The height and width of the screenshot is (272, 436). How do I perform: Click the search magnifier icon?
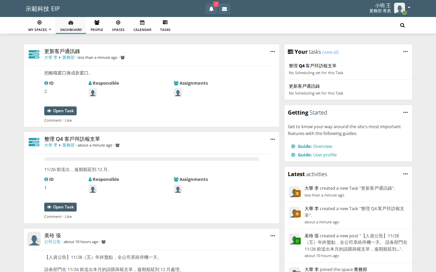tap(402, 25)
